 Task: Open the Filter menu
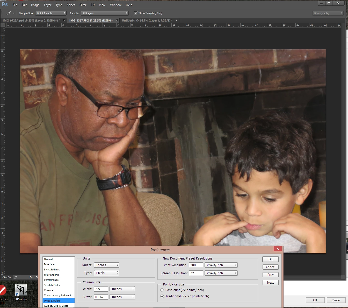(83, 5)
